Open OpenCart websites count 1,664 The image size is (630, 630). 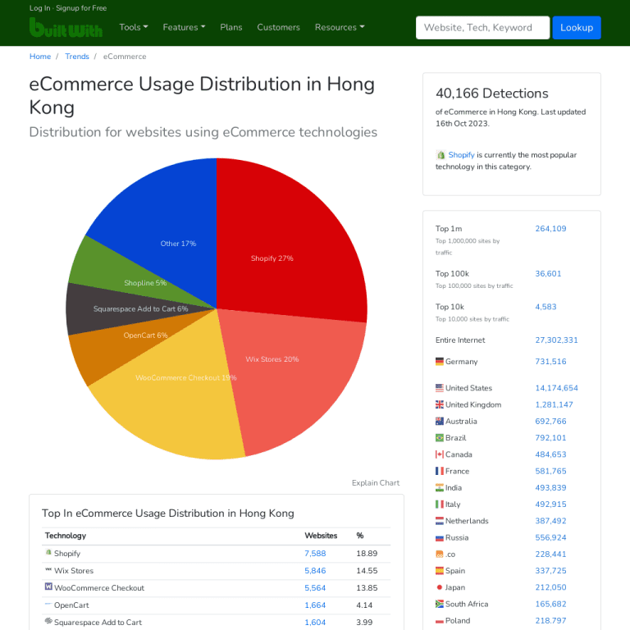(315, 605)
